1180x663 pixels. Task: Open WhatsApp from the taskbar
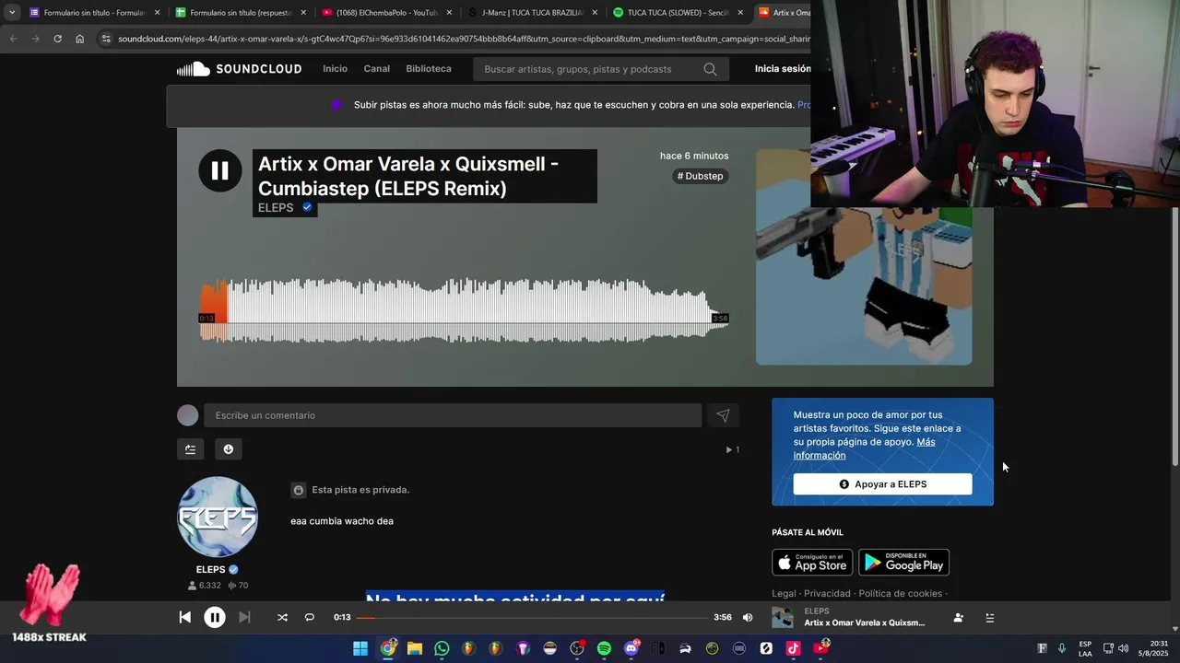tap(442, 648)
